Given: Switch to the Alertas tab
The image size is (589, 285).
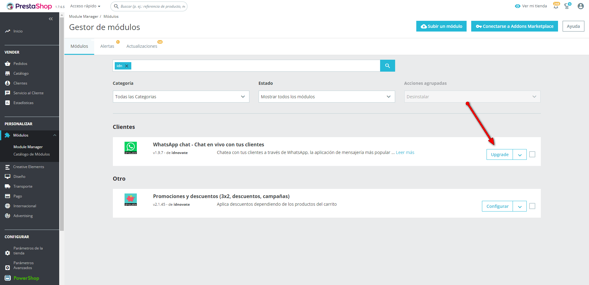Looking at the screenshot, I should point(107,46).
